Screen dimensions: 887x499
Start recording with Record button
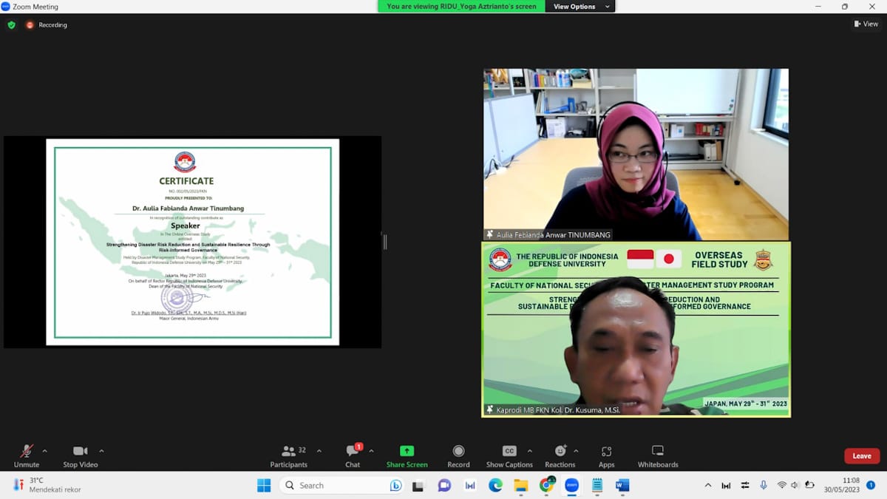click(x=458, y=456)
